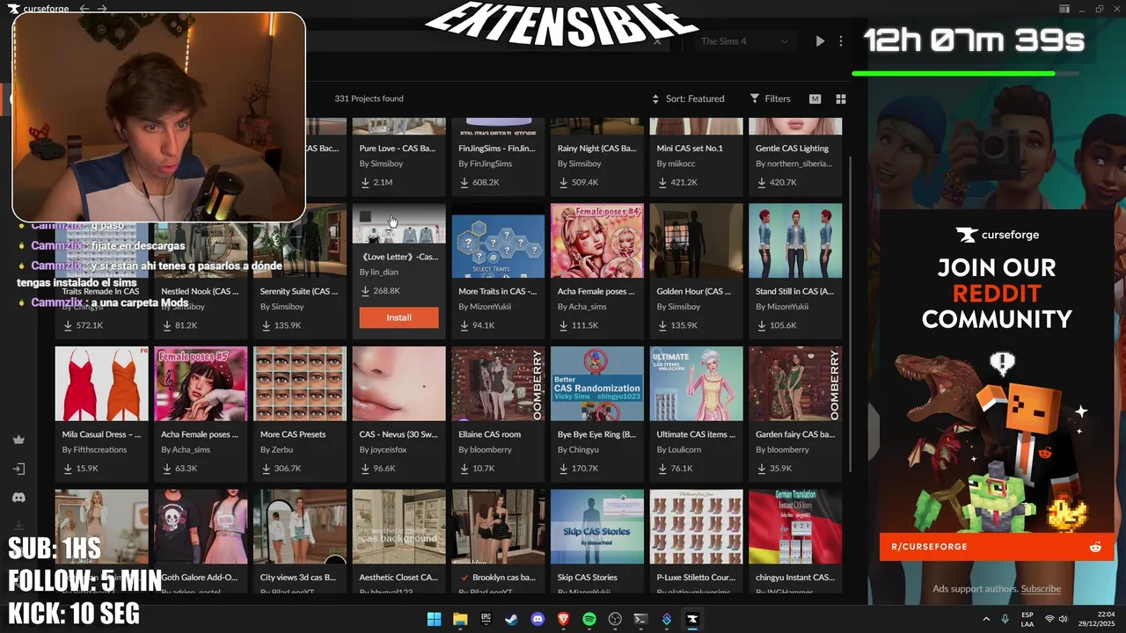1126x633 pixels.
Task: Navigate back with the left arrow
Action: 84,9
